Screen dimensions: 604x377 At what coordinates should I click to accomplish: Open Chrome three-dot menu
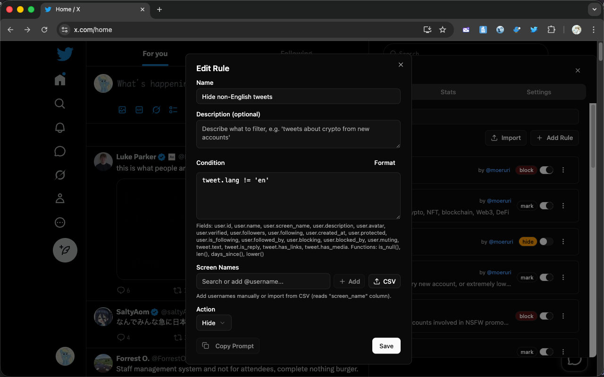click(593, 30)
